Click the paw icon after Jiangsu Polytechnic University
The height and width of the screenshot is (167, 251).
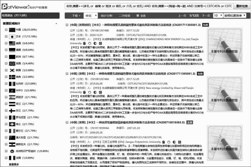[x=163, y=142]
